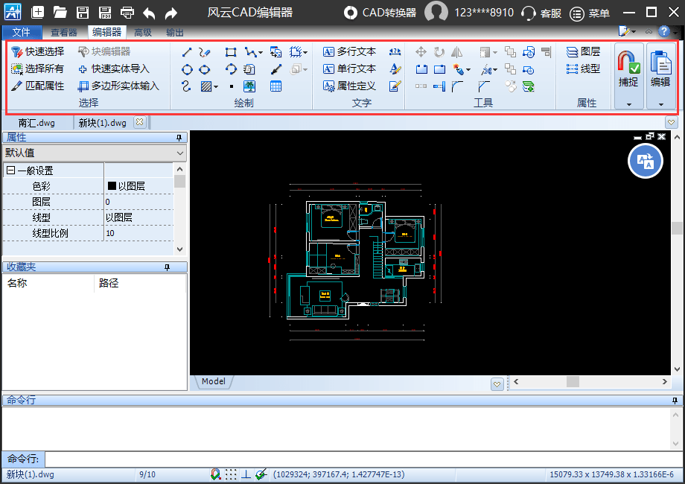This screenshot has width=685, height=484.
Task: Click the Multiline Text (多行文本) tool
Action: point(349,51)
